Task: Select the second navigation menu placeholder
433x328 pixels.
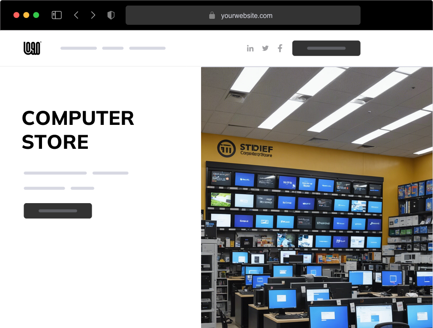Action: point(112,48)
